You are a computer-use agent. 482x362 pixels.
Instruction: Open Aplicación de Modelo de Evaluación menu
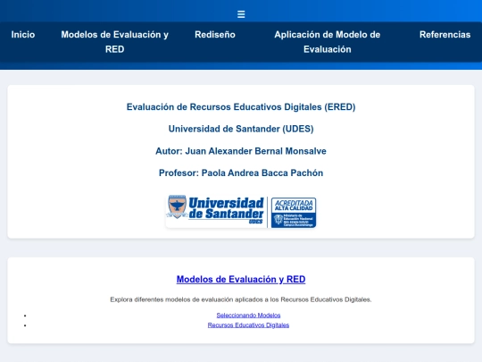[x=328, y=42]
